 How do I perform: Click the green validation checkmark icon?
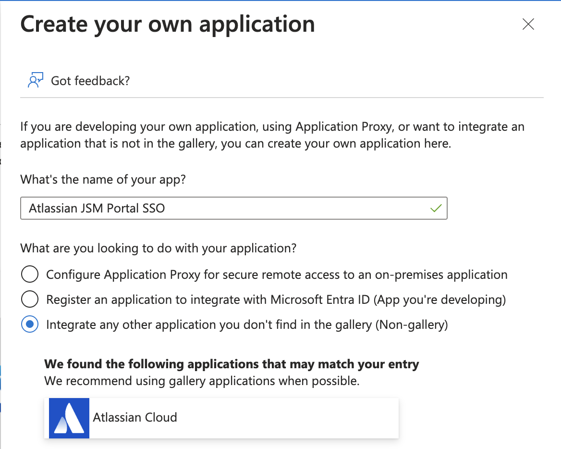click(436, 209)
